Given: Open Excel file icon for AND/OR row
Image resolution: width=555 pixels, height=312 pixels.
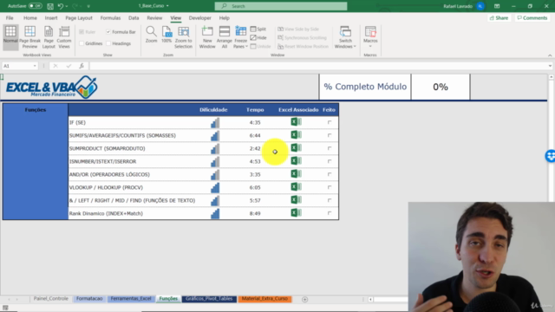Looking at the screenshot, I should [296, 173].
